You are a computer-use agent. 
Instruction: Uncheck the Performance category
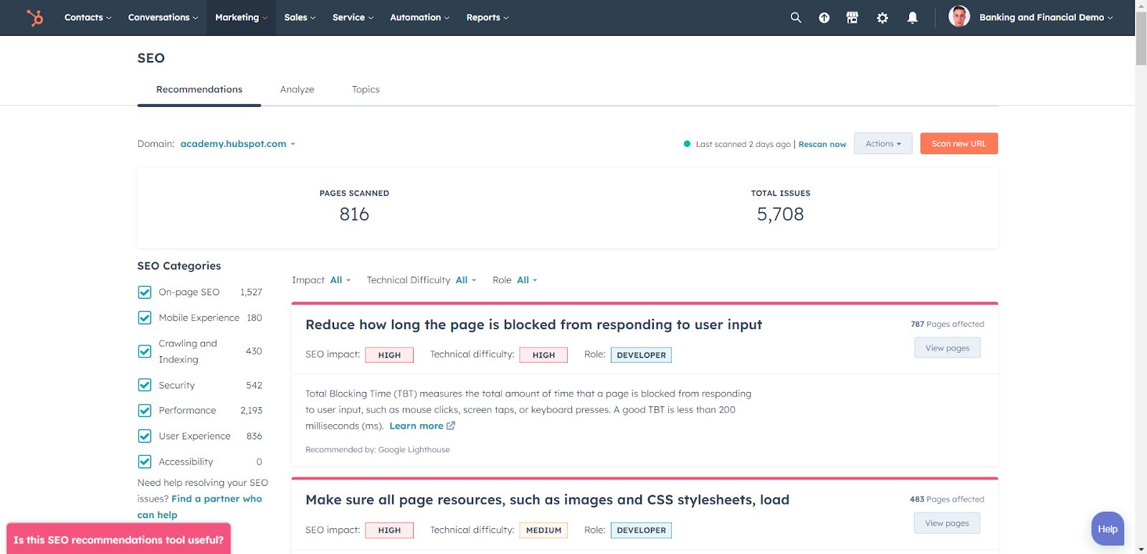tap(145, 411)
